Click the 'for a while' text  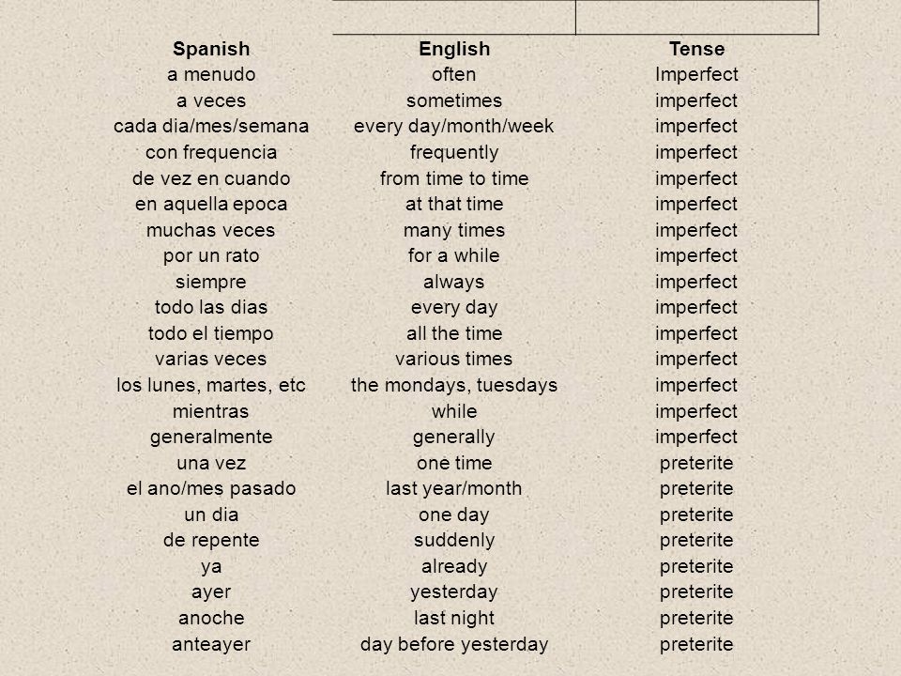[454, 255]
